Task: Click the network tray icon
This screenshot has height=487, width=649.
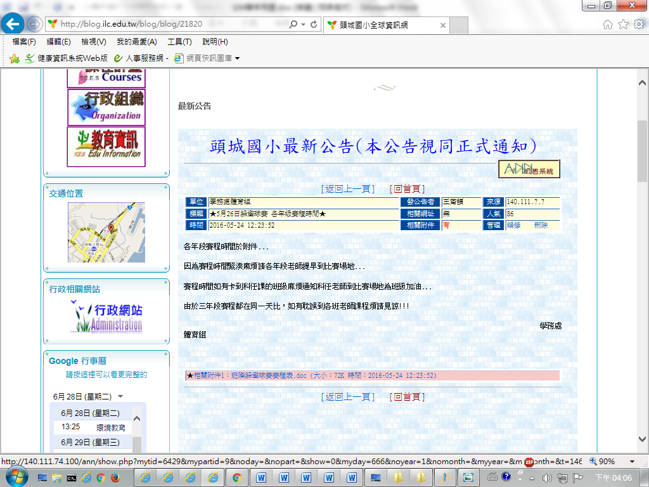Action: click(x=563, y=478)
